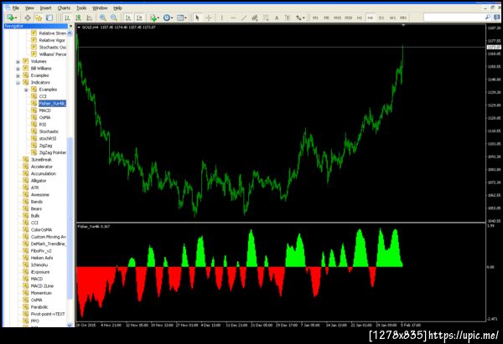Select the Heiken Ashi item
Image resolution: width=503 pixels, height=344 pixels.
point(42,258)
